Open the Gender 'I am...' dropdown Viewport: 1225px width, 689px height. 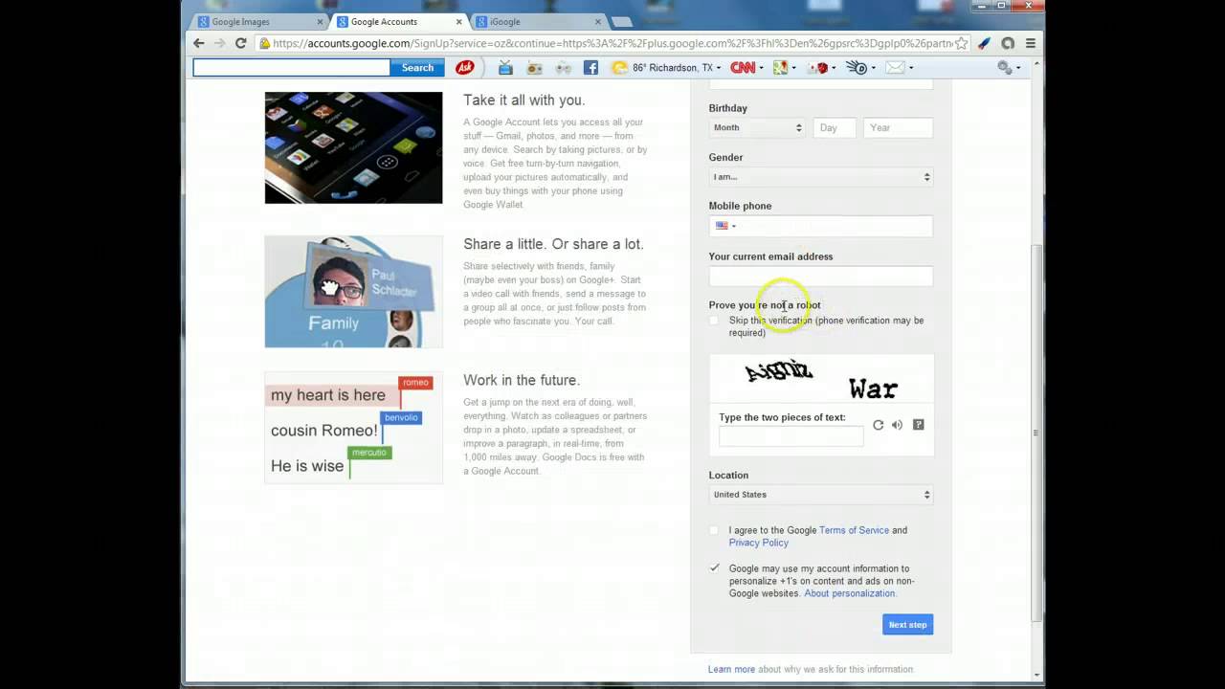(x=820, y=177)
